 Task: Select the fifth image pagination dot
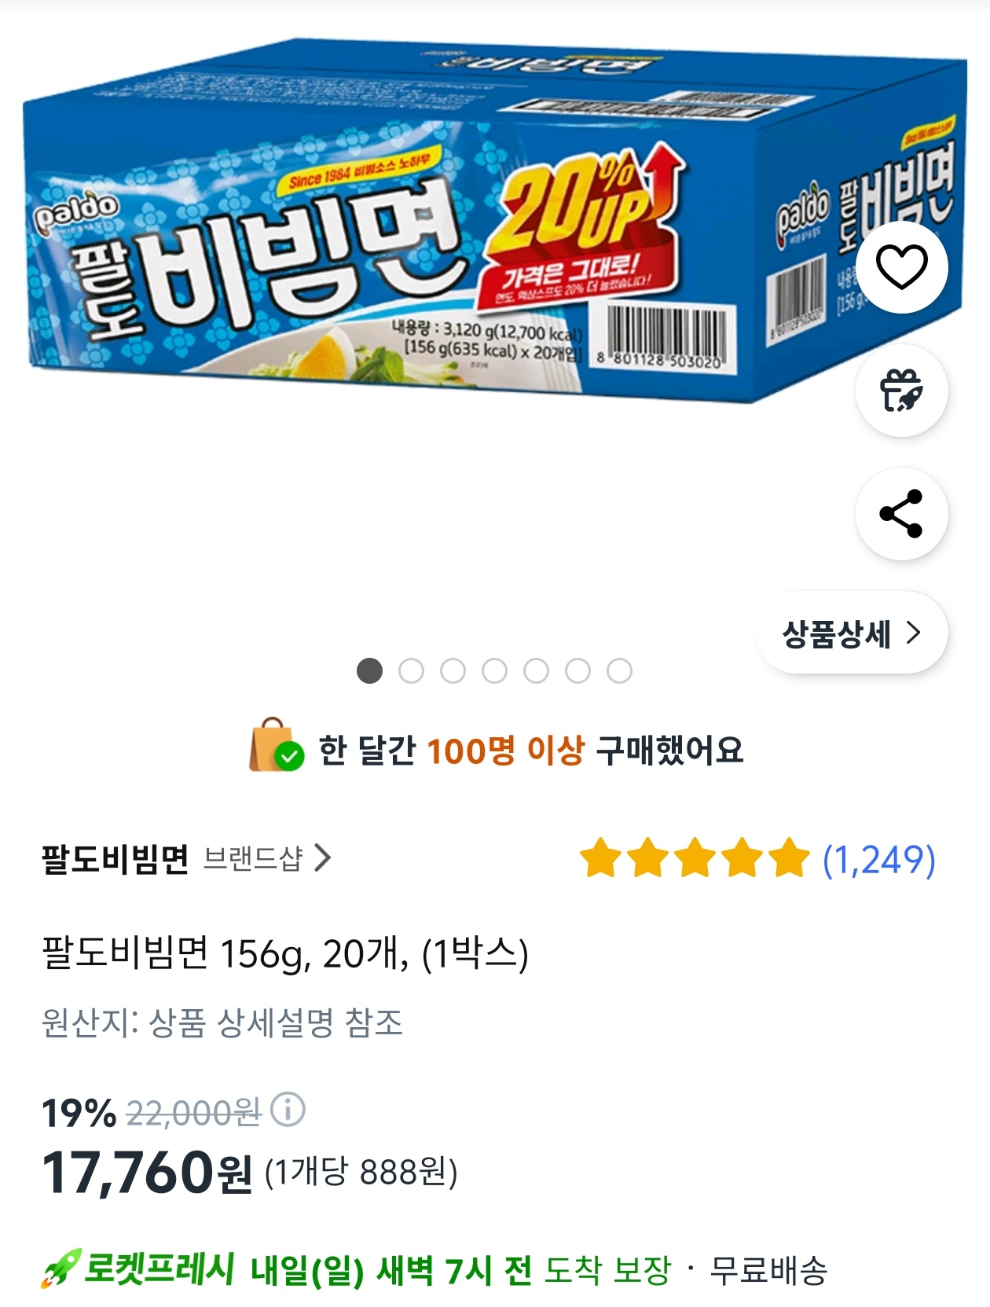coord(536,671)
